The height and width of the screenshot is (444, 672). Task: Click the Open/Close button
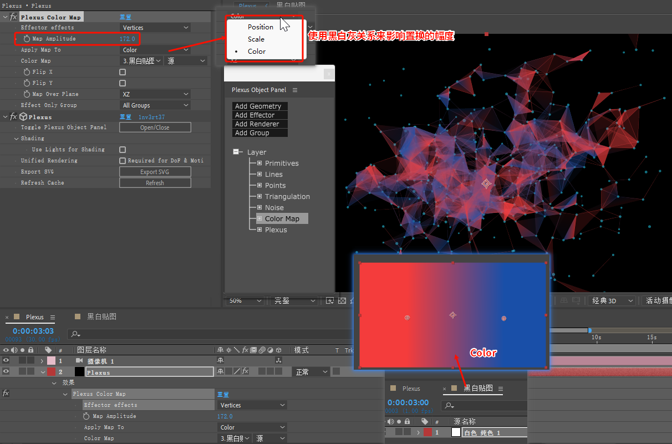155,127
